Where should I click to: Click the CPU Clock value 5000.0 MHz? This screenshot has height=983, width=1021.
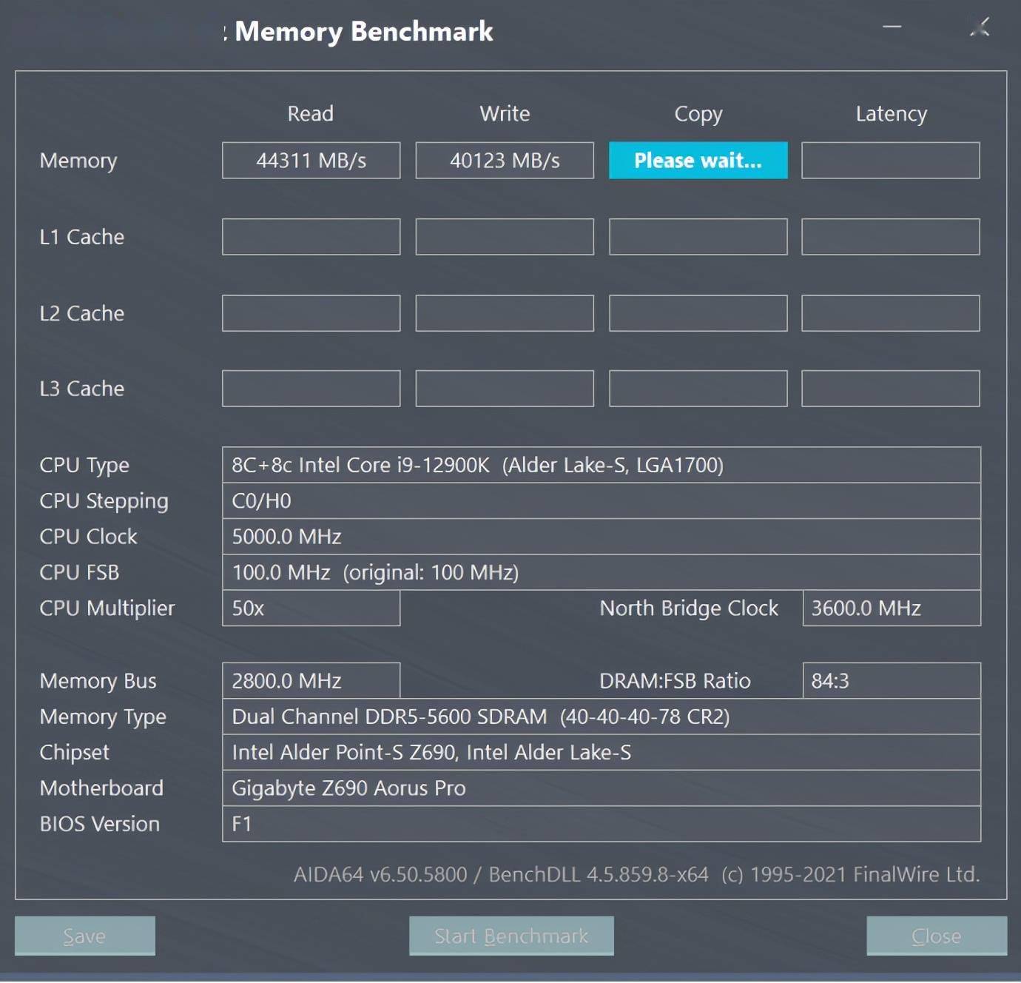click(x=602, y=537)
